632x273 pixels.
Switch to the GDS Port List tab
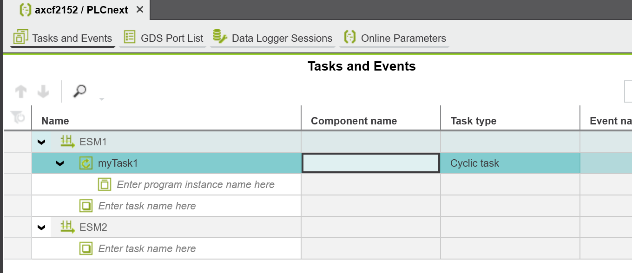164,38
